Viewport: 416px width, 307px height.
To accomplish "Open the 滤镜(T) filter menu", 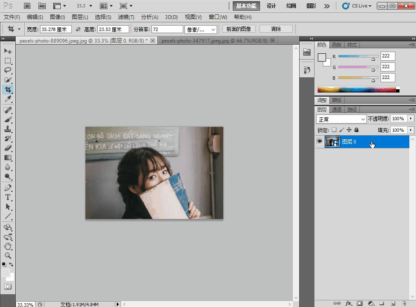I will (126, 17).
